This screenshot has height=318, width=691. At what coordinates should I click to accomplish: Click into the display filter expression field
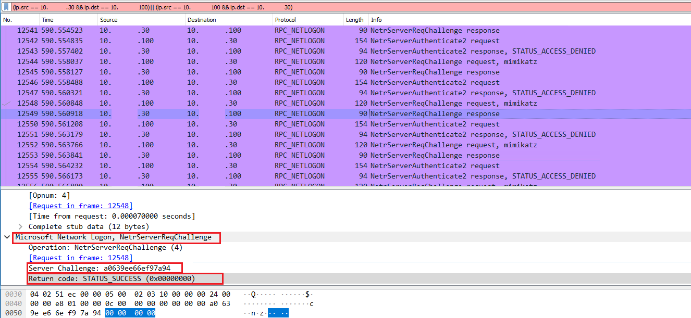[349, 7]
